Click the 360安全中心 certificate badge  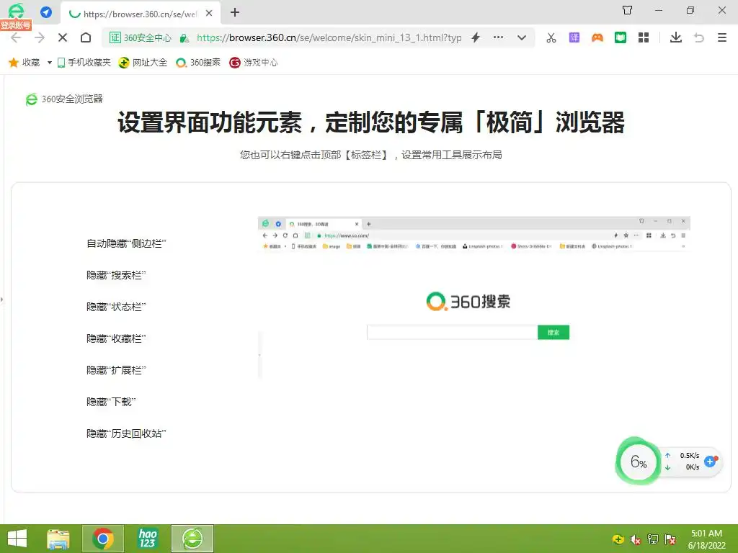click(x=141, y=37)
